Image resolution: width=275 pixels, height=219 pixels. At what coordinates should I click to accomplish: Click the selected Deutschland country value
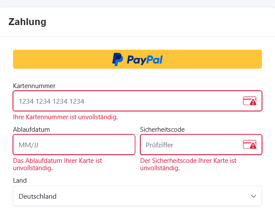(38, 197)
